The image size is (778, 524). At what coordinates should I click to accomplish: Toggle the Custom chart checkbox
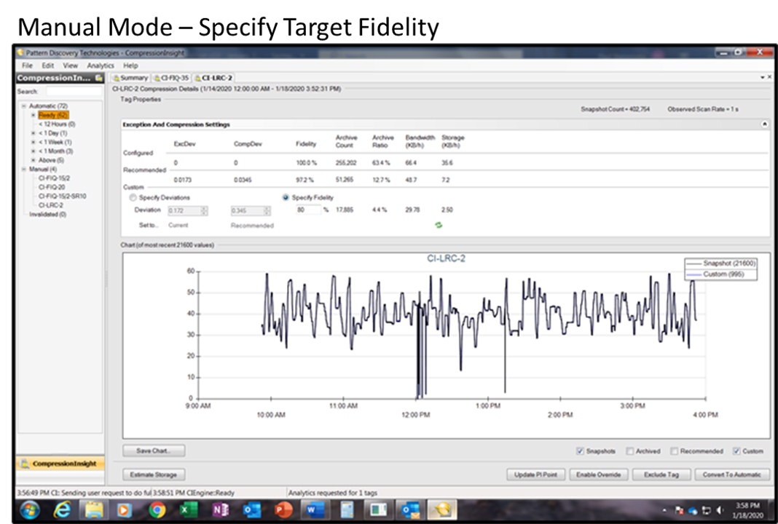pos(736,450)
